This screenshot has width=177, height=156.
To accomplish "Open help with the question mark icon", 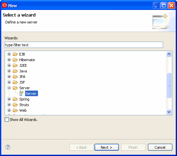I will pyautogui.click(x=8, y=147).
